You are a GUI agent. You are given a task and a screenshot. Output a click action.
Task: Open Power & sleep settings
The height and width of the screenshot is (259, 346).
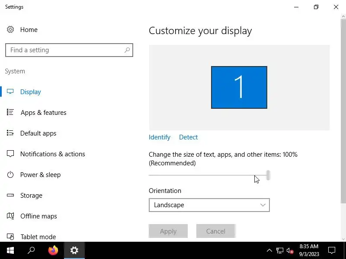pyautogui.click(x=40, y=175)
